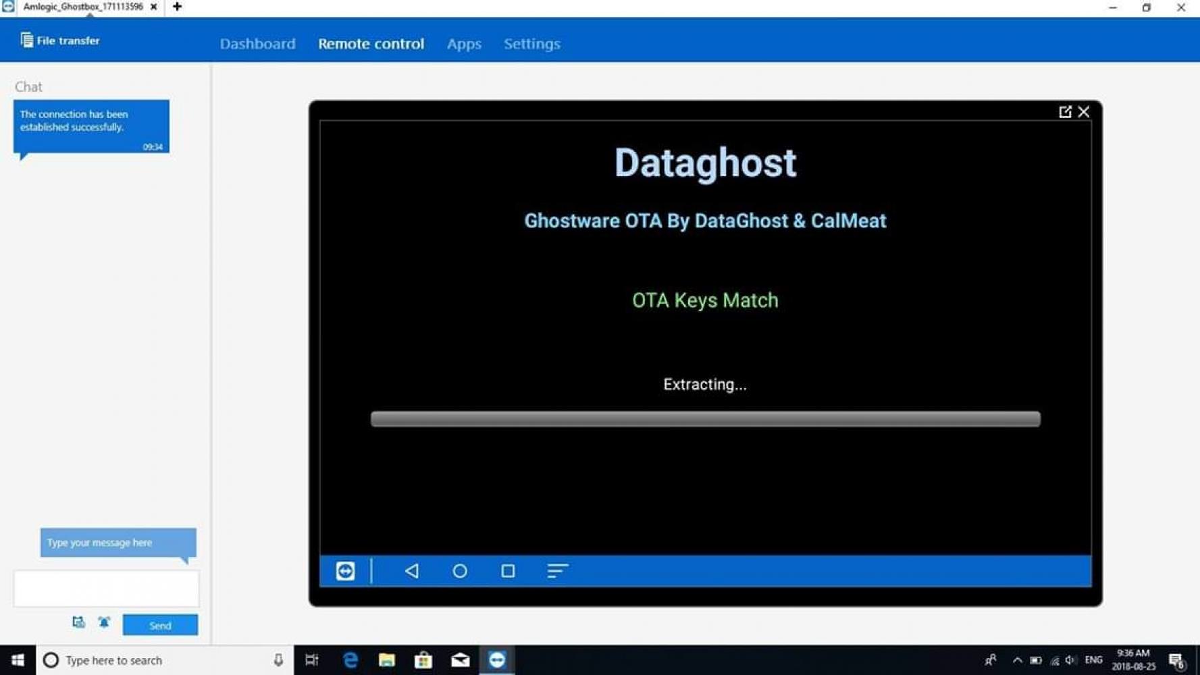
Task: Add a new session tab
Action: click(177, 7)
